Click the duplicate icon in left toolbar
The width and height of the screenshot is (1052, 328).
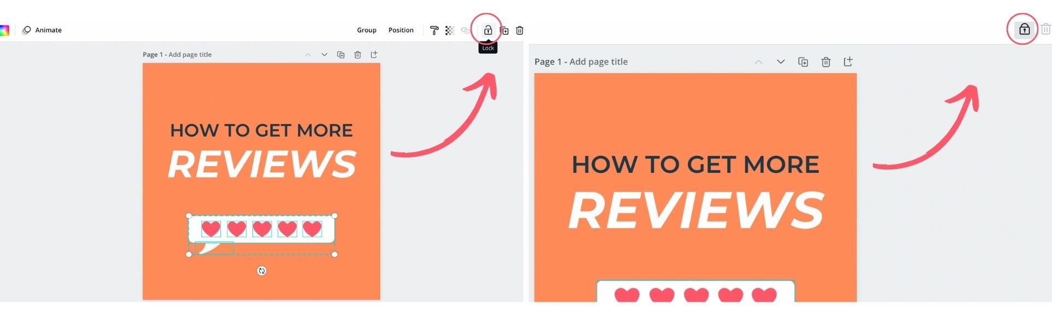[504, 31]
